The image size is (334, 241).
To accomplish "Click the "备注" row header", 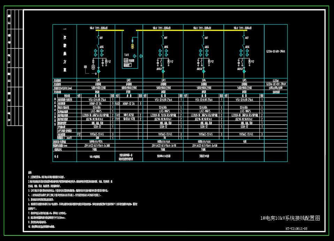I will 56,156.
